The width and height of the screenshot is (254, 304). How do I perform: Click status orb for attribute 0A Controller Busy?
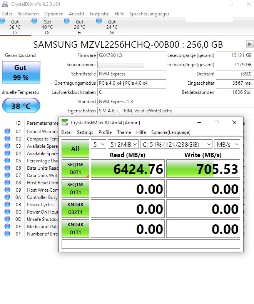[x=7, y=197]
